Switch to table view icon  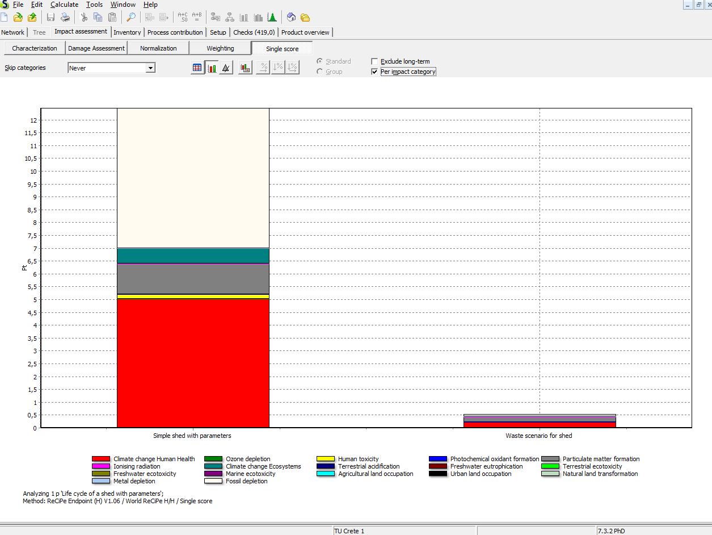coord(197,68)
